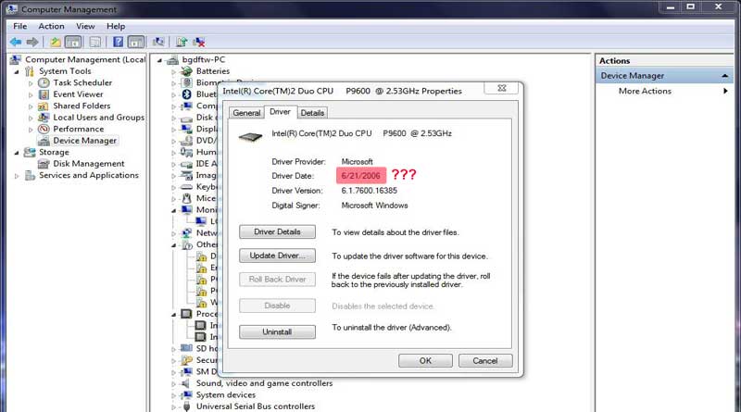Select System devices category

click(225, 395)
